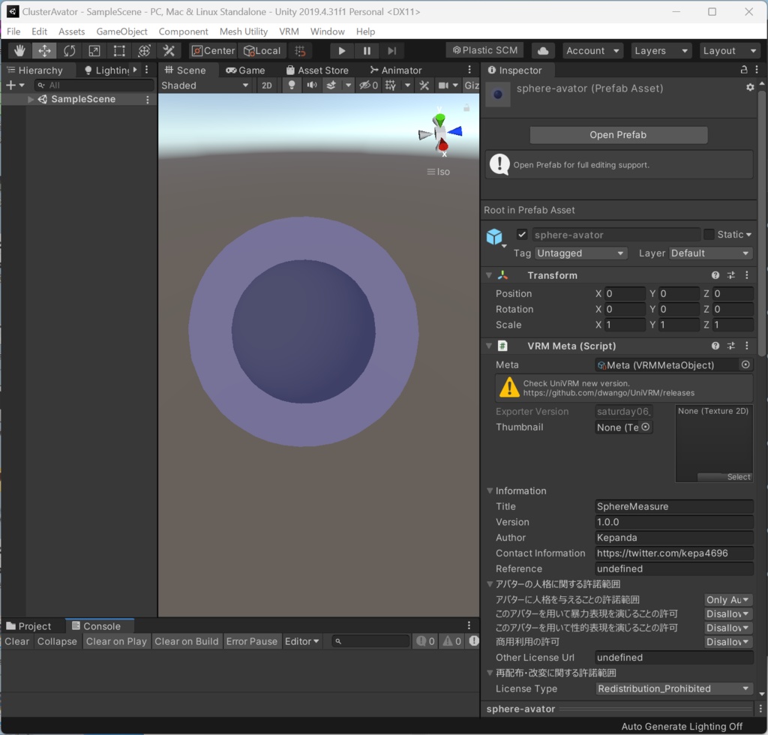Open the Layers dropdown
The image size is (768, 735).
(x=660, y=50)
